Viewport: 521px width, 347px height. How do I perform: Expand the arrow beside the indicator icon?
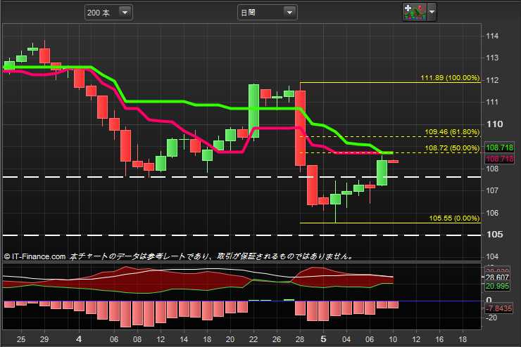(x=432, y=12)
